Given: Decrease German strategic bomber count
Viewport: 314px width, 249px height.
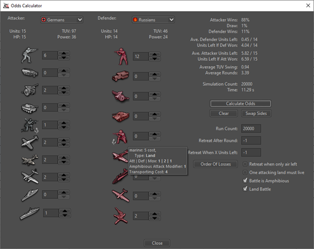Looking at the screenshot, I should tap(64, 179).
